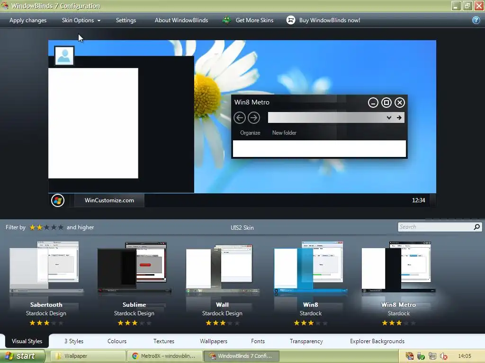Click the user avatar icon in preview
Viewport: 485px width, 363px height.
pyautogui.click(x=64, y=56)
